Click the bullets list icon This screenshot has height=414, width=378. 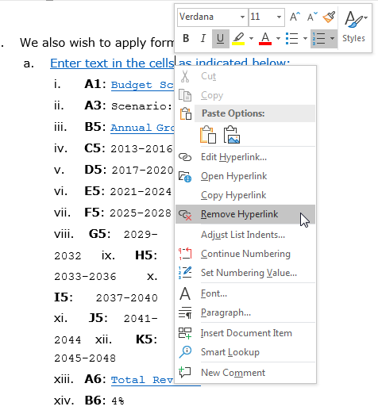tap(292, 39)
